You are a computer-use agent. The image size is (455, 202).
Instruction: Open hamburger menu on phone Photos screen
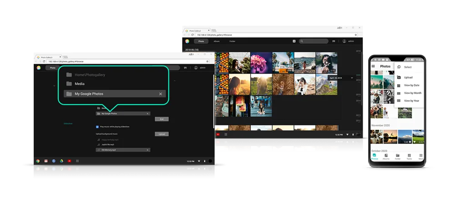click(x=373, y=66)
